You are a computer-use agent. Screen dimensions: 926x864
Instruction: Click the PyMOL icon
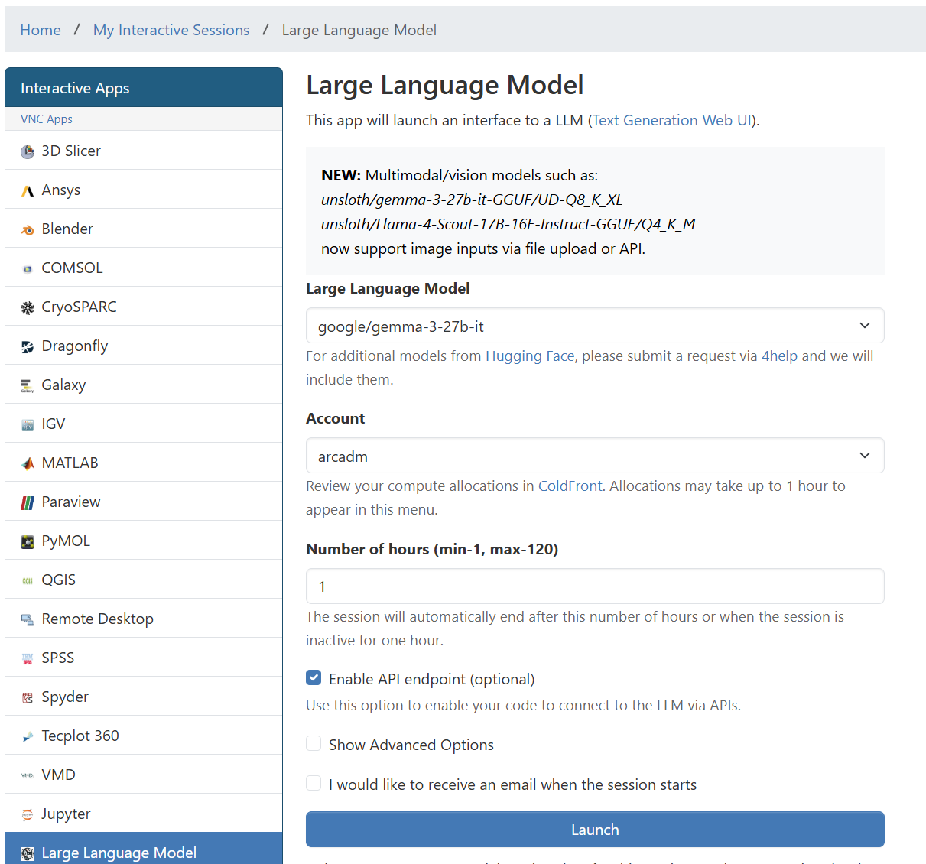(x=28, y=541)
